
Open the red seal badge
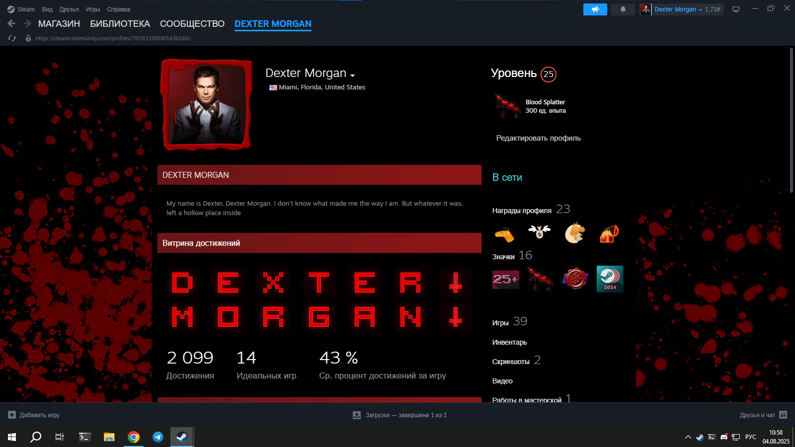tap(575, 279)
